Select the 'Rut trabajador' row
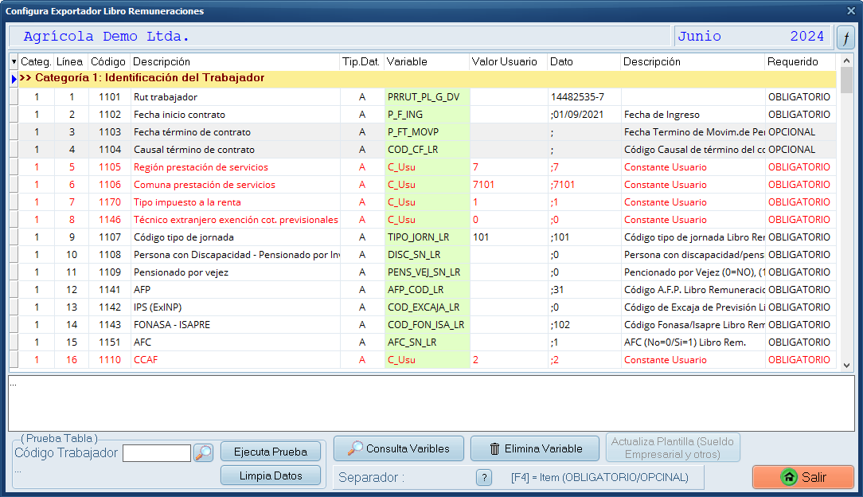Image resolution: width=863 pixels, height=497 pixels. (427, 97)
